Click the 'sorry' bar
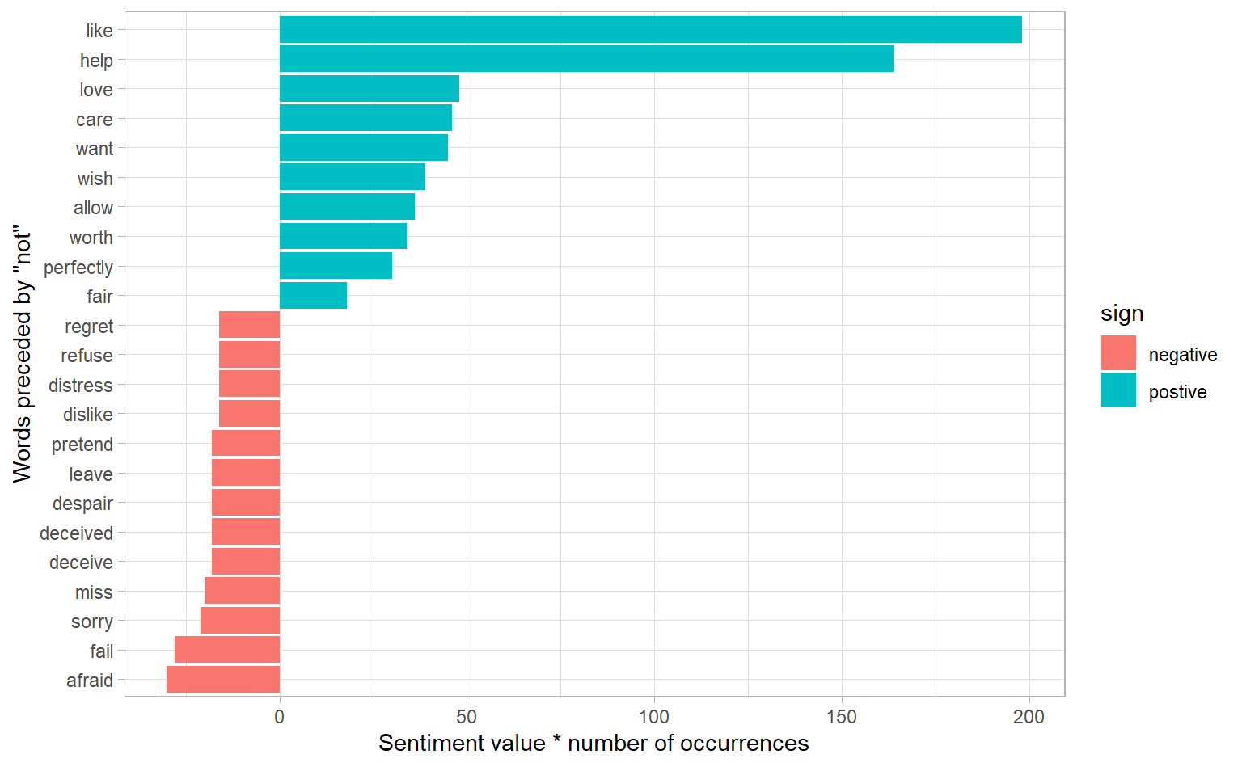The width and height of the screenshot is (1242, 767). pos(240,621)
